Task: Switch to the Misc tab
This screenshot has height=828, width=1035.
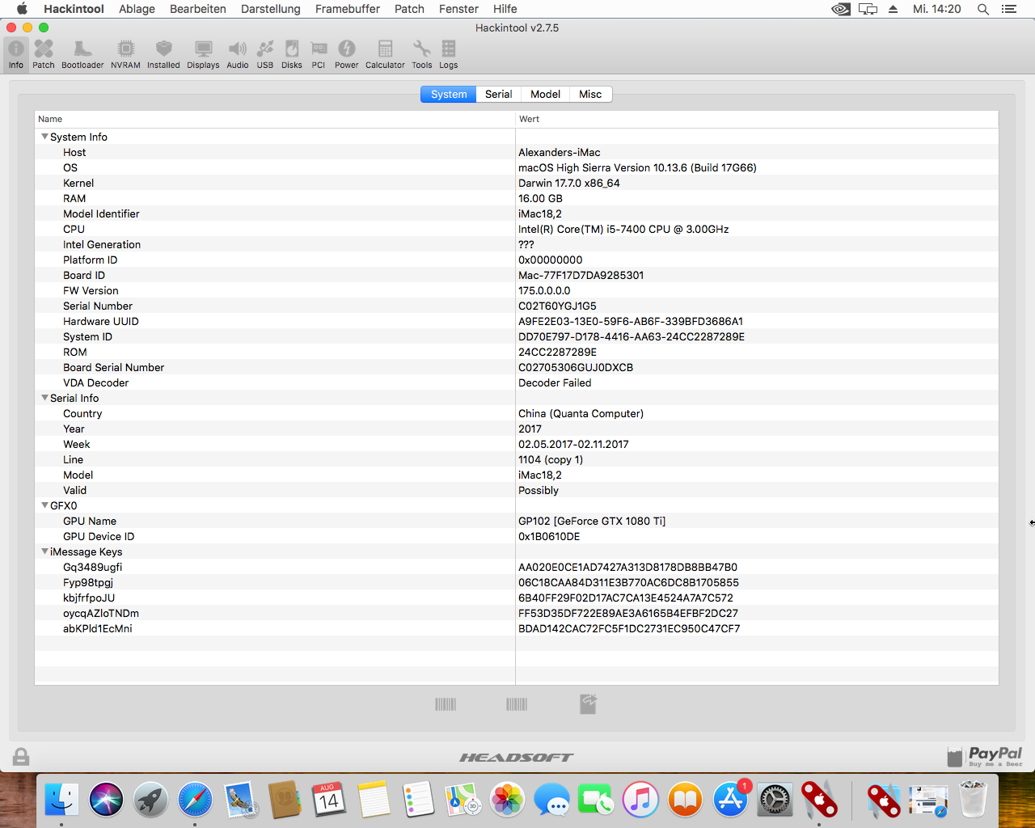Action: point(590,94)
